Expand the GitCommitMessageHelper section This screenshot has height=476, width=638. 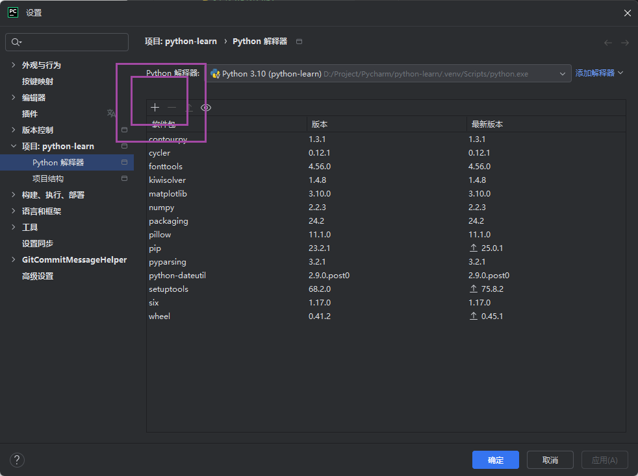(x=14, y=260)
